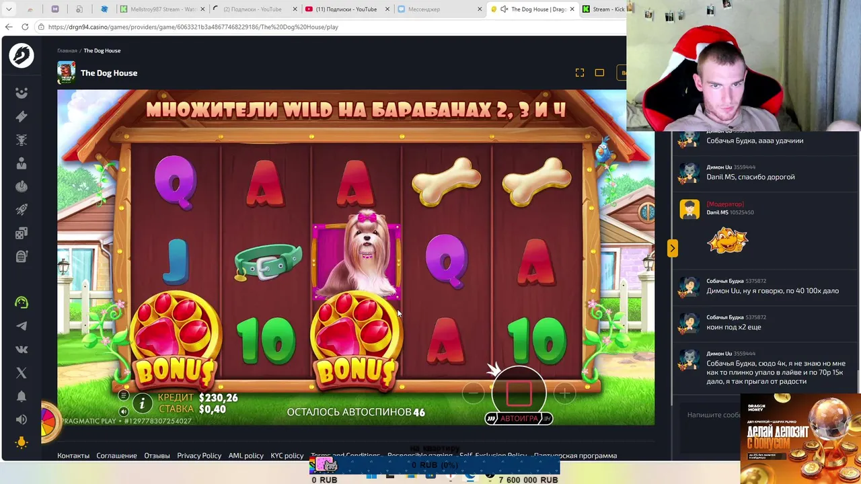Reload the casino page

tap(25, 27)
